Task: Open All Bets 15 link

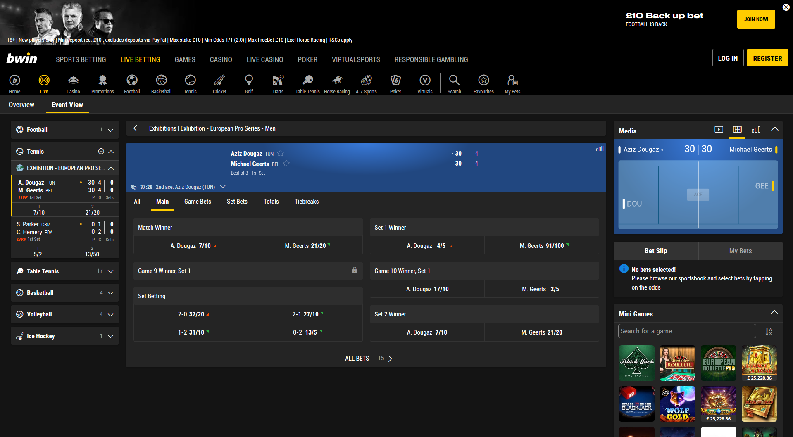Action: [368, 358]
